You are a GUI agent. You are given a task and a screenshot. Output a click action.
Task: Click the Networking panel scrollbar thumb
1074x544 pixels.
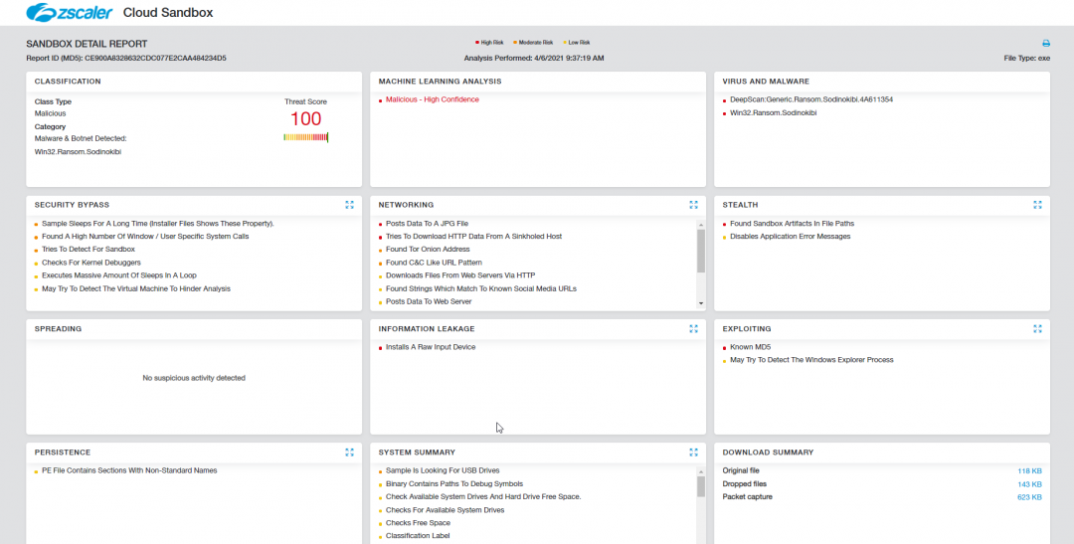701,251
